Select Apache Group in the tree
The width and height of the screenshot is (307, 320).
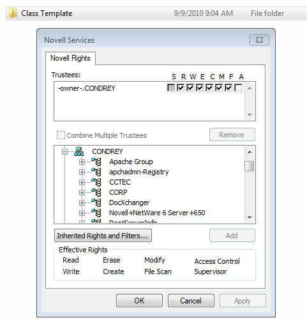131,162
